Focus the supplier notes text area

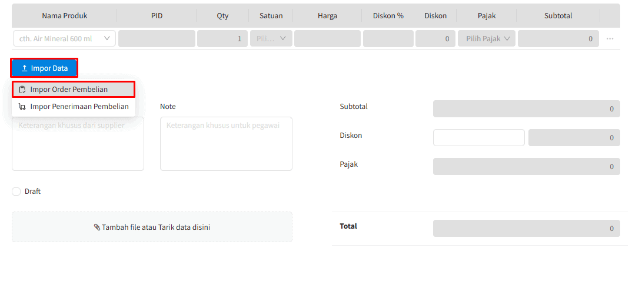78,144
